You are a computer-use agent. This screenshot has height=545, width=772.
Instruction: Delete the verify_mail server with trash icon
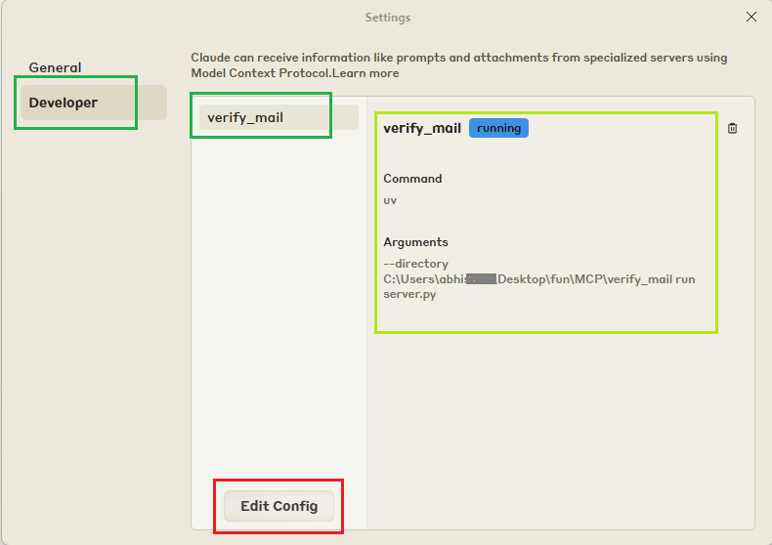click(733, 128)
